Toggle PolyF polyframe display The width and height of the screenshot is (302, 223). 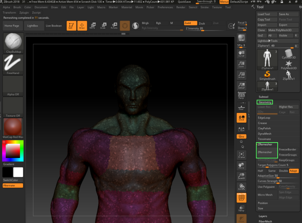pos(241,197)
